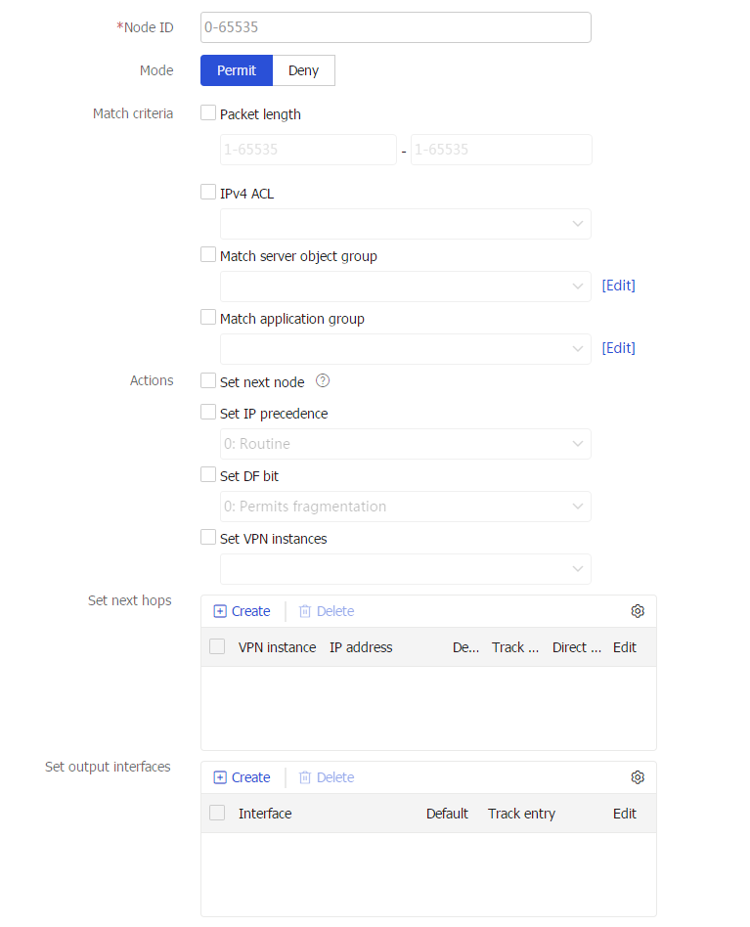
Task: Select all rows in the Set next hops table
Action: 216,646
